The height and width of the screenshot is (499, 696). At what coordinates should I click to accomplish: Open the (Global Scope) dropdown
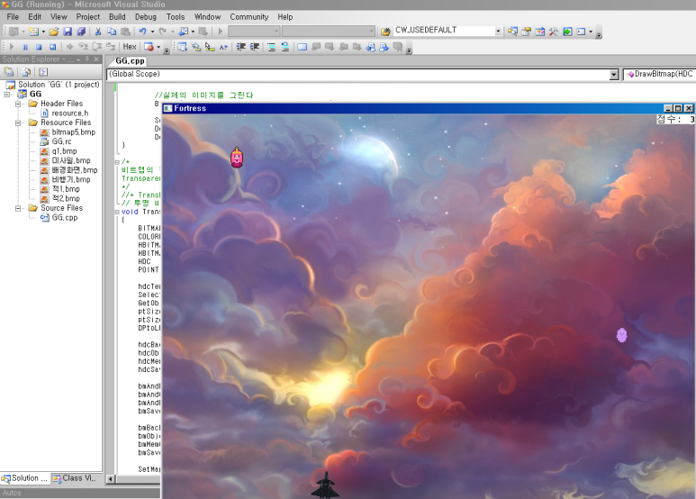(614, 75)
